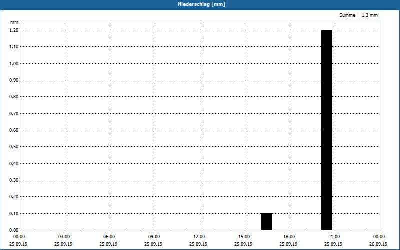Click the 03:00 time axis label
Viewport: 400px width, 250px height.
64,237
